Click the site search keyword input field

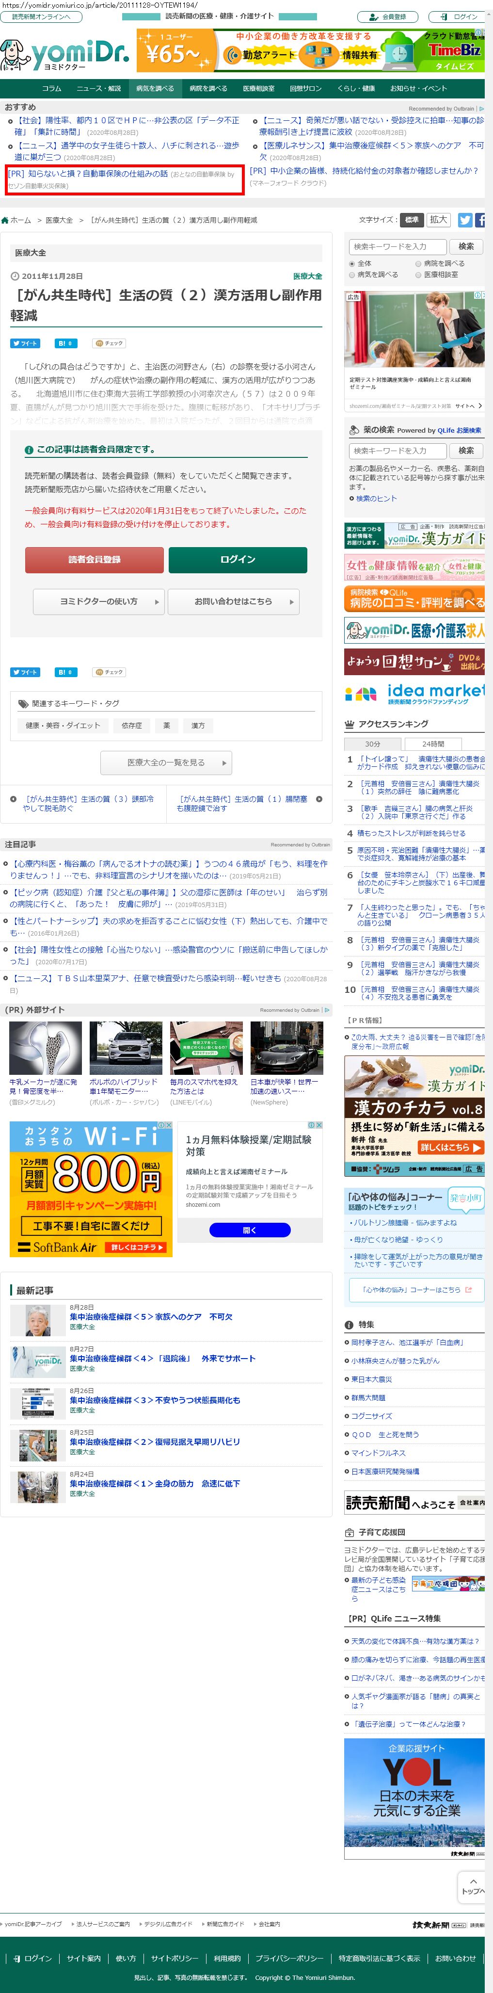click(x=397, y=246)
